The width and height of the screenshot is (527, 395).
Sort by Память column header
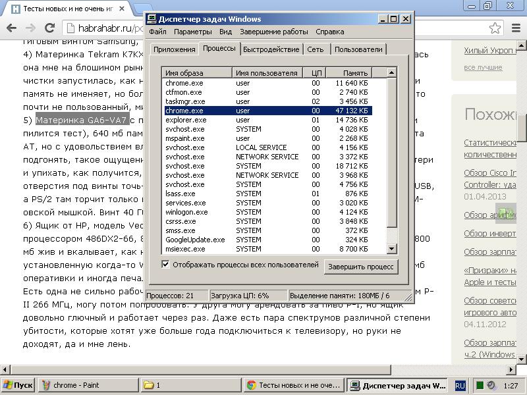pyautogui.click(x=349, y=73)
